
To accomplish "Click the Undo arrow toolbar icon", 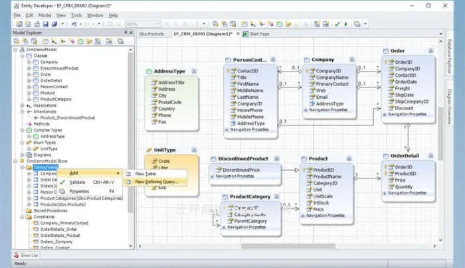I will tap(72, 24).
